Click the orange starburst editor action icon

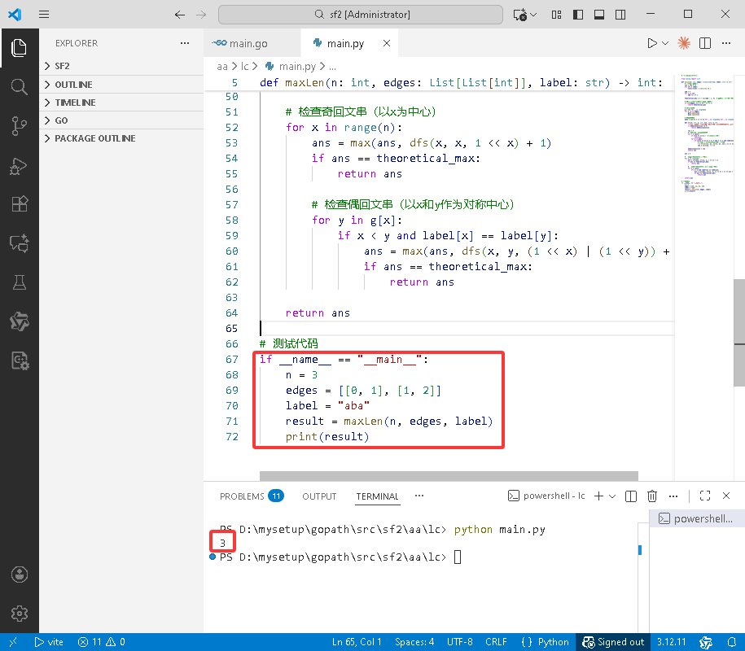pyautogui.click(x=684, y=43)
